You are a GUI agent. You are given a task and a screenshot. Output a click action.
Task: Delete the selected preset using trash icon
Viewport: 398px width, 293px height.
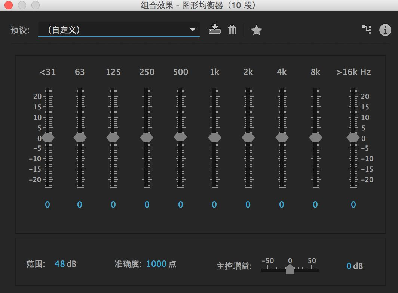coord(232,30)
